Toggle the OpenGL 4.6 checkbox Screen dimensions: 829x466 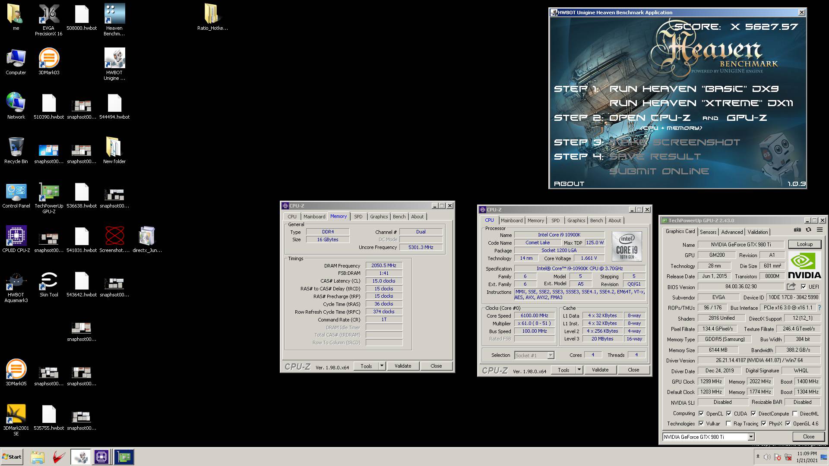[788, 424]
